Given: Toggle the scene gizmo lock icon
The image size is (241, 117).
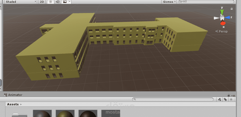Looking at the screenshot, I should click(x=232, y=9).
